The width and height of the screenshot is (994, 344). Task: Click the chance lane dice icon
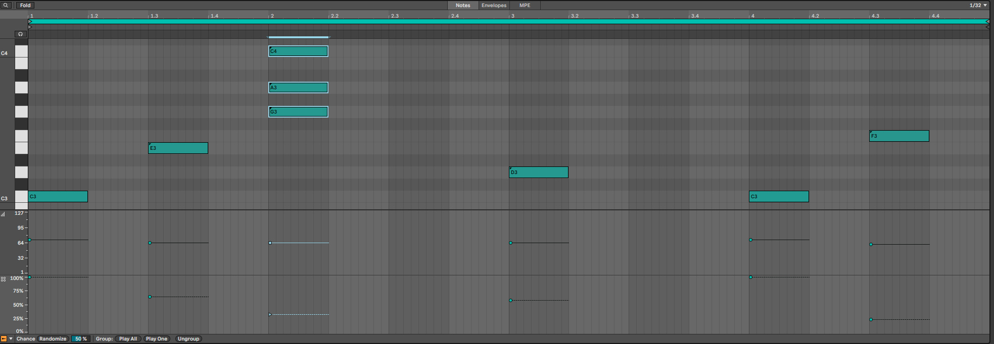pos(3,279)
